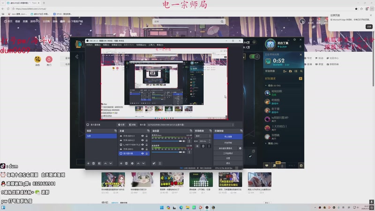Open the search icon in friends list
The image size is (375, 211).
point(302,71)
